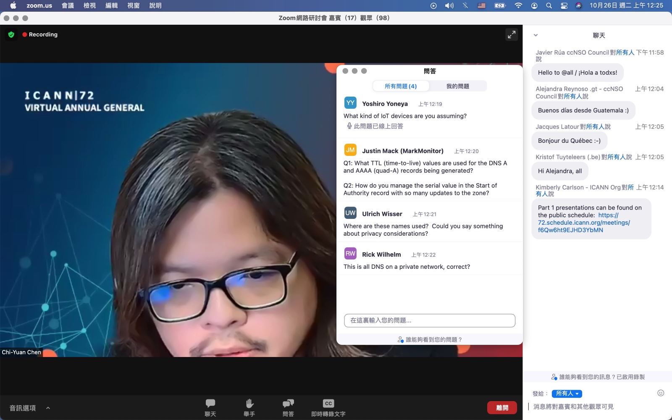Open the user account menu bar icon
Viewport: 672px width, 420px height.
534,5
